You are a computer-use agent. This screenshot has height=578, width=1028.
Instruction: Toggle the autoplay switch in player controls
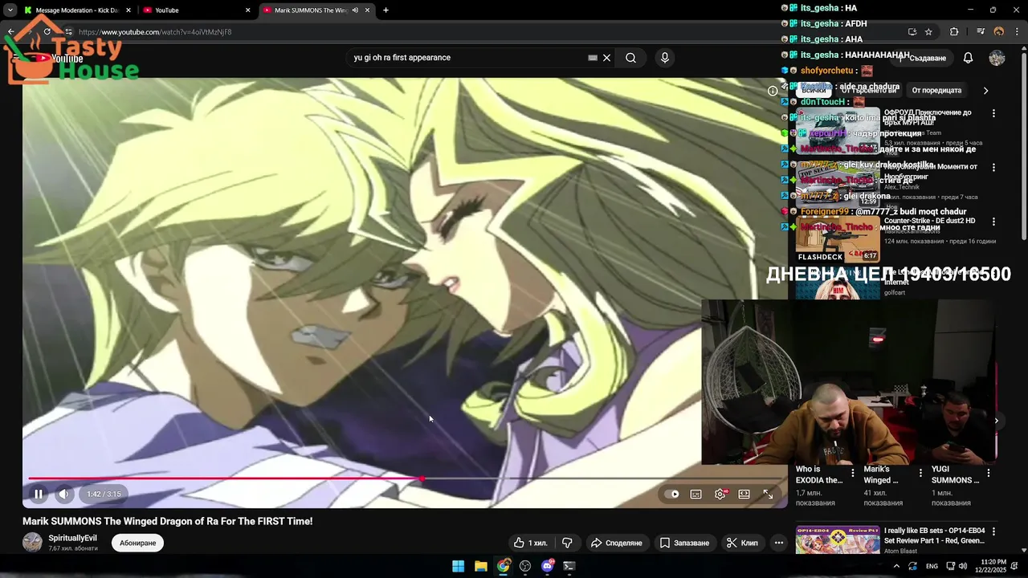click(x=671, y=494)
